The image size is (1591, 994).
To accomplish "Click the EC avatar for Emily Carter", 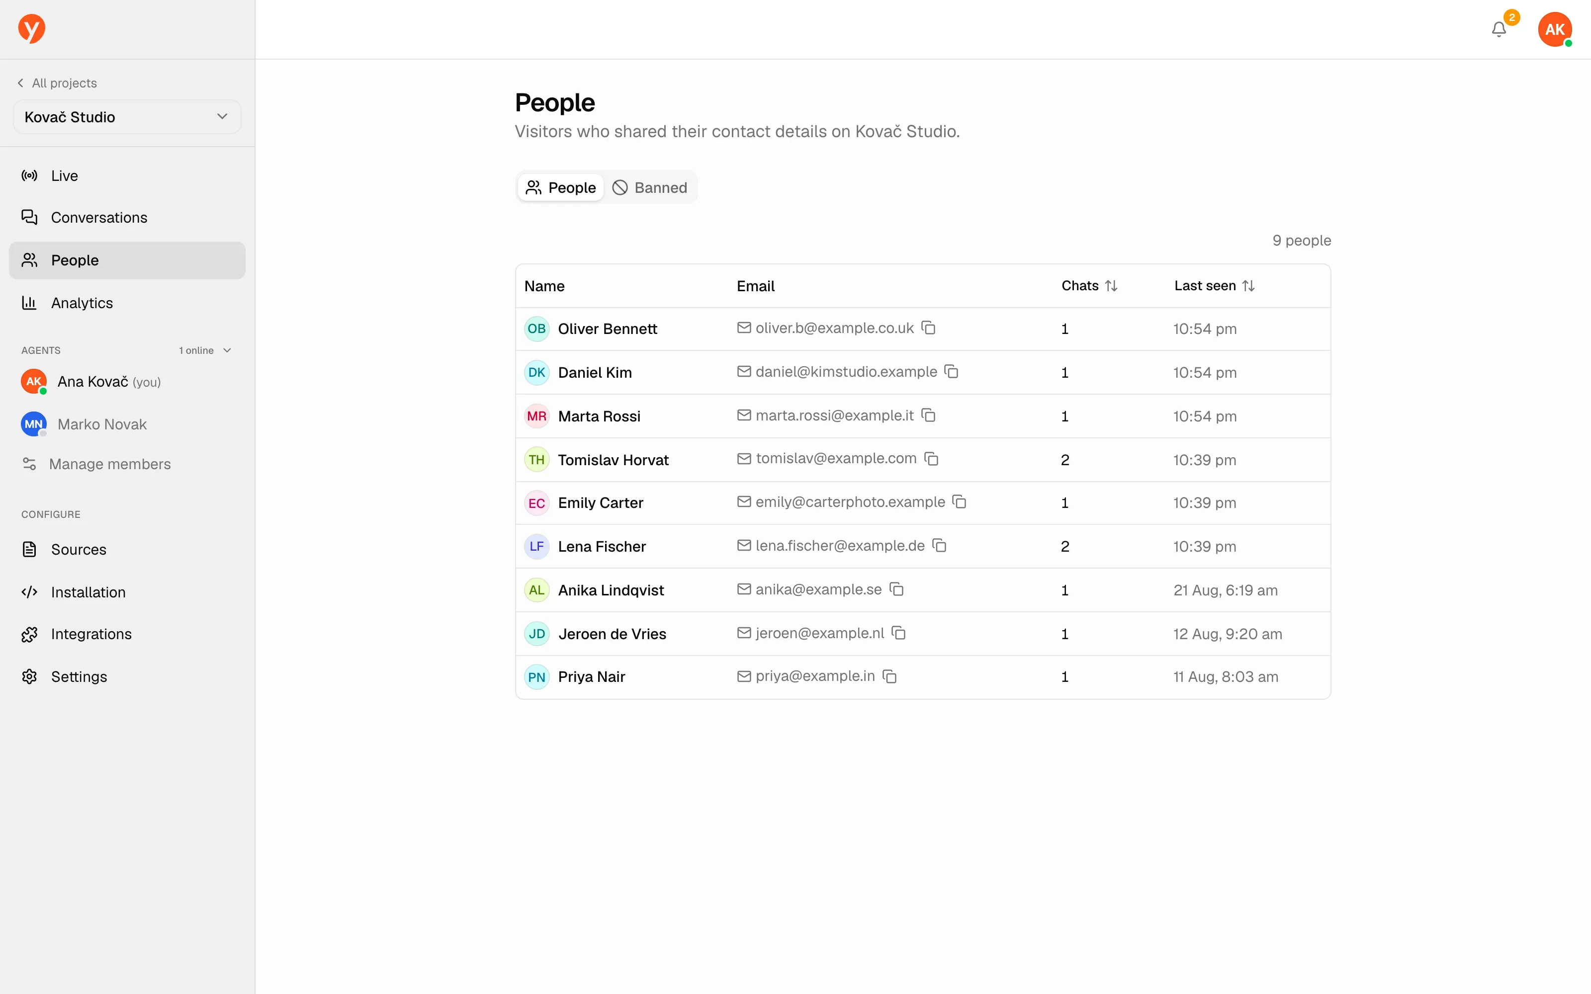I will [536, 503].
